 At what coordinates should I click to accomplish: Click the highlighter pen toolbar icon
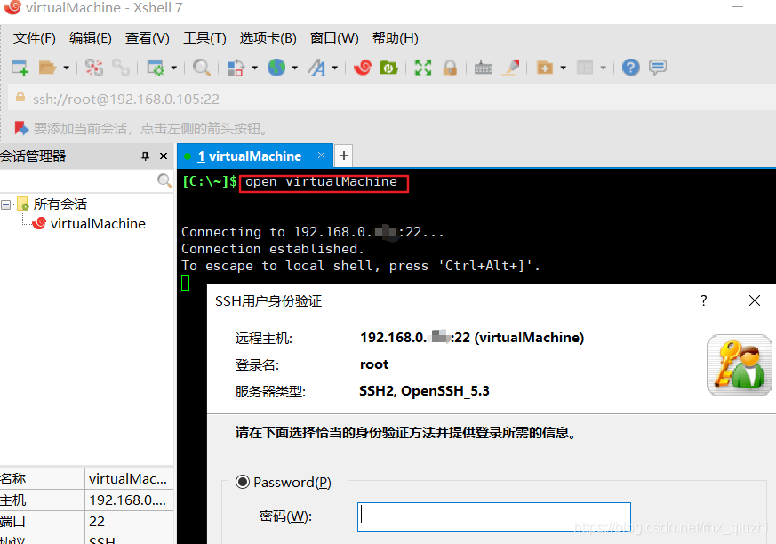511,68
